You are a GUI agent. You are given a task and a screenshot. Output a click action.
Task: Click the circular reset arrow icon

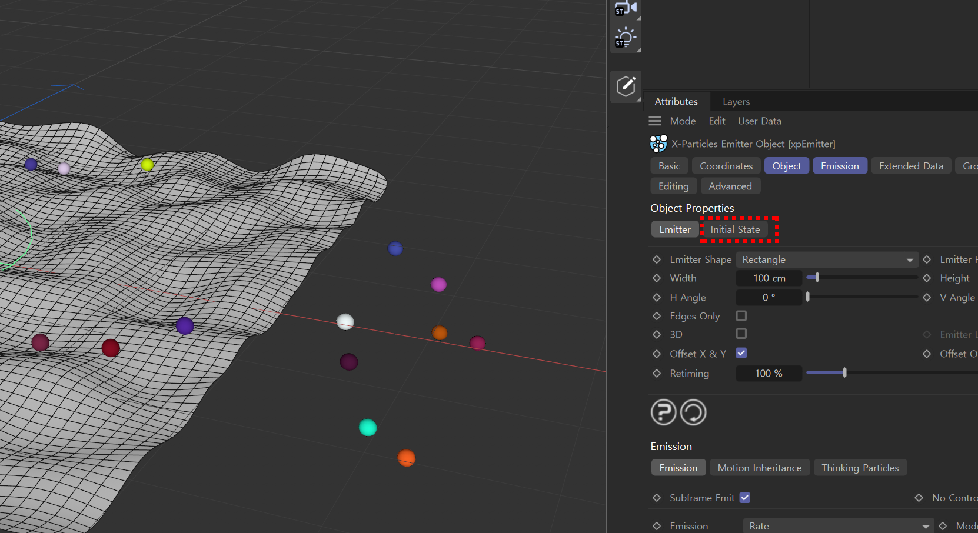click(x=693, y=412)
